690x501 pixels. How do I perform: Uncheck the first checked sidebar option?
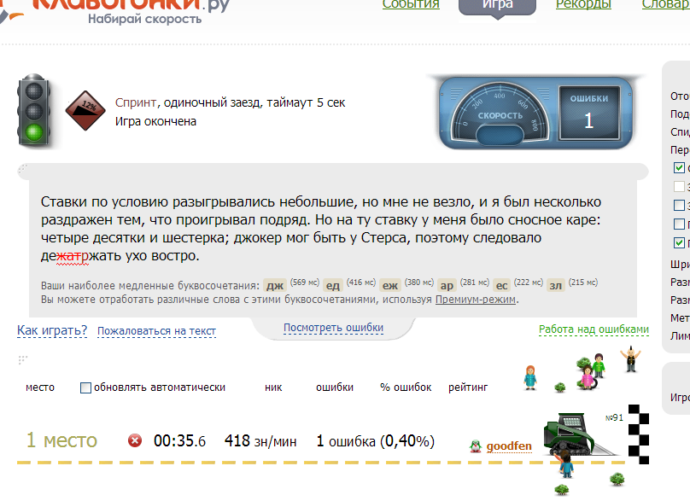tap(679, 167)
